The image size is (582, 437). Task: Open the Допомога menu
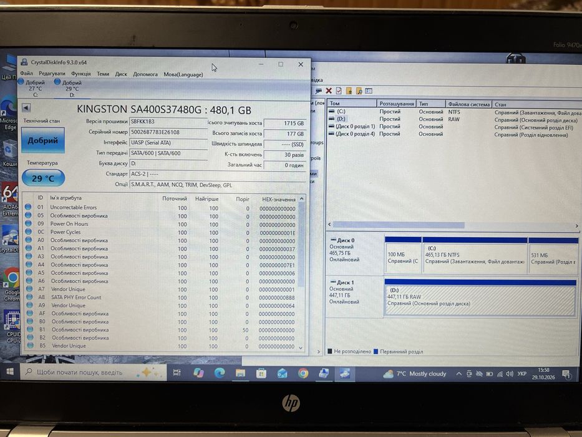[x=145, y=74]
